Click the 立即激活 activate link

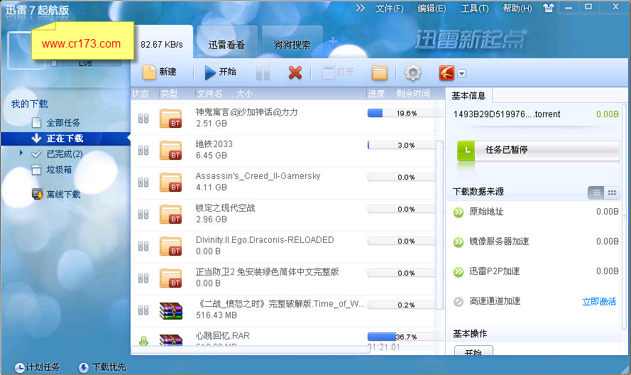click(x=599, y=302)
